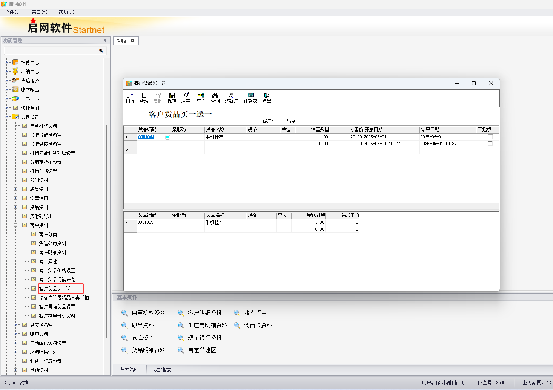Click the function search input field
Viewport: 553px width, 390px height.
51,50
